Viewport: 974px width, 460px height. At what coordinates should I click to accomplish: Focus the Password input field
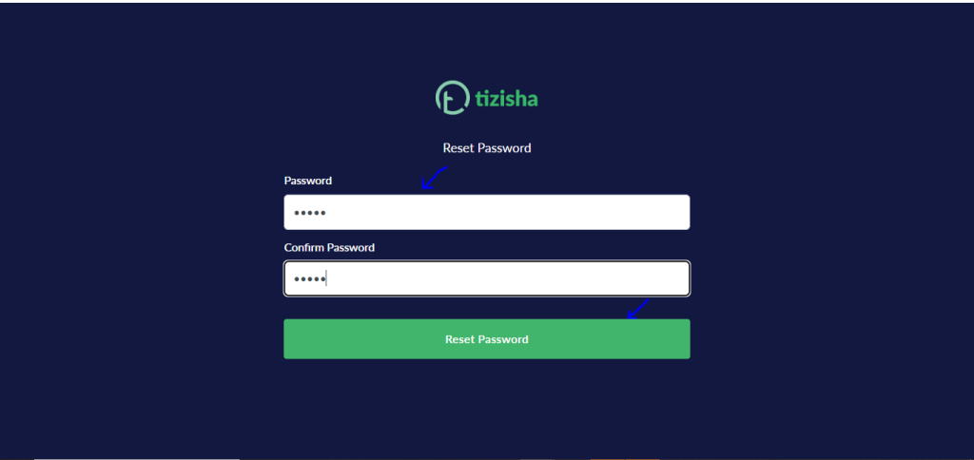pyautogui.click(x=486, y=212)
